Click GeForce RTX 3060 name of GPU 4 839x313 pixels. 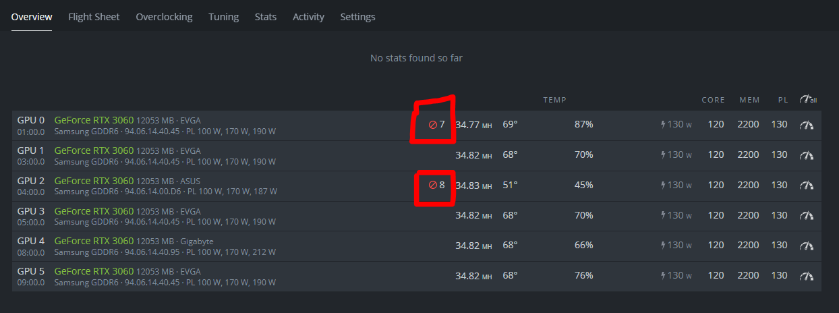(x=94, y=241)
